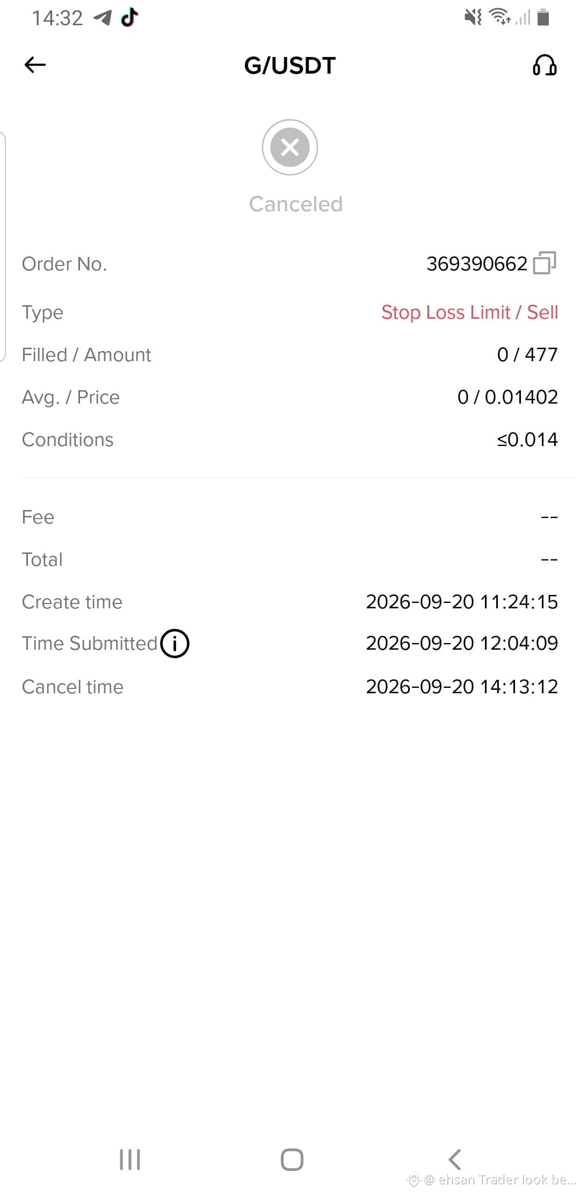Pull the left edge panel handle
Viewport: 580px width, 1193px height.
click(3, 247)
